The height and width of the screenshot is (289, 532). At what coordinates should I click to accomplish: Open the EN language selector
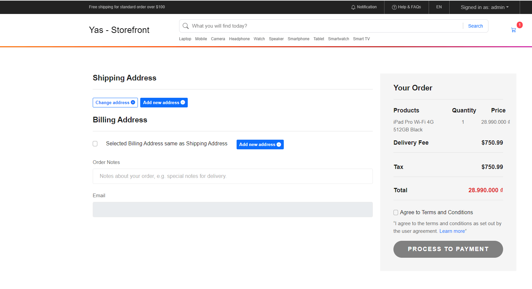[x=439, y=7]
